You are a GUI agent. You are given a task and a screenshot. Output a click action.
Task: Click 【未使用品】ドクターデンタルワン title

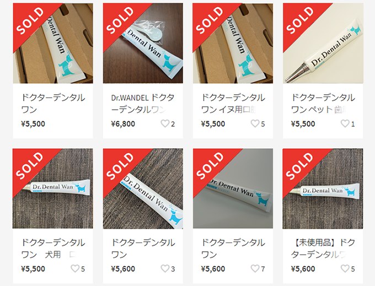[x=323, y=249]
